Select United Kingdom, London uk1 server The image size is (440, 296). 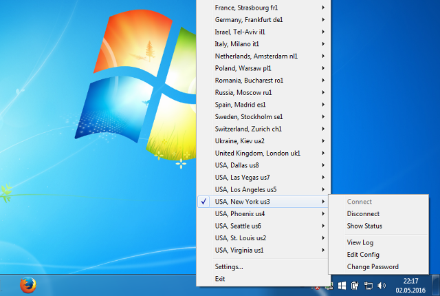pos(263,153)
